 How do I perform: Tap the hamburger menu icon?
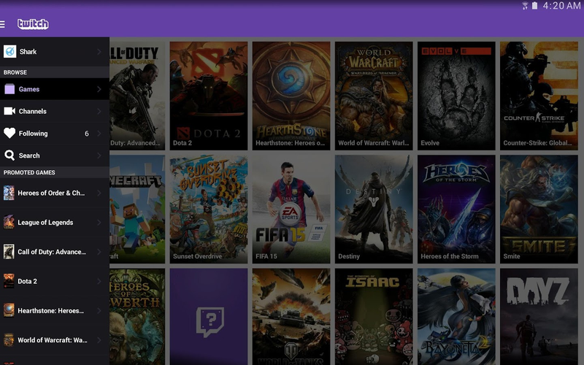[x=2, y=24]
